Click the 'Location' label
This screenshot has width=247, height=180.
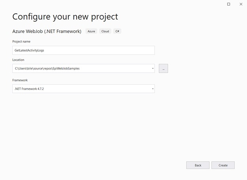click(18, 60)
